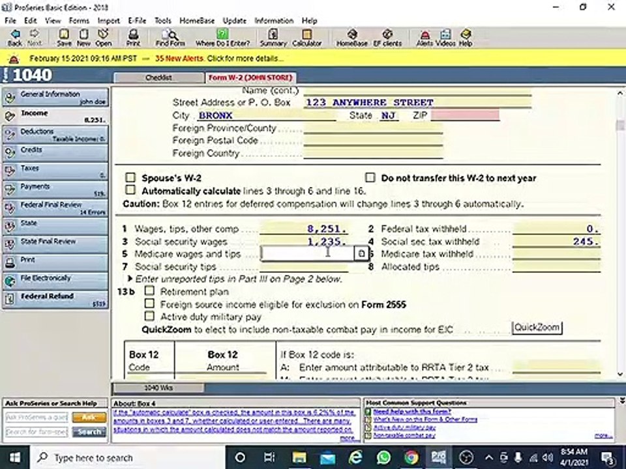Click the alert siren icon in yellow bar
This screenshot has width=626, height=469.
[14, 59]
